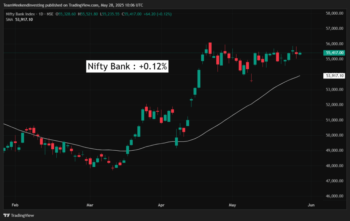Click the white 53,917.10 SMA axis label

[334, 76]
